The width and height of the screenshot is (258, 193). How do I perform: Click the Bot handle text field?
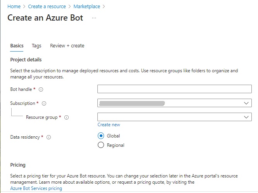click(174, 89)
